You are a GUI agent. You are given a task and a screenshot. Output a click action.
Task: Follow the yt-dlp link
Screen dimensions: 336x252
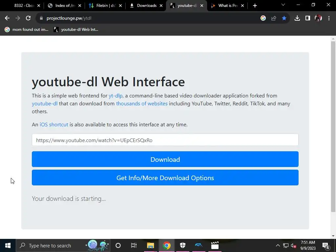pyautogui.click(x=115, y=95)
